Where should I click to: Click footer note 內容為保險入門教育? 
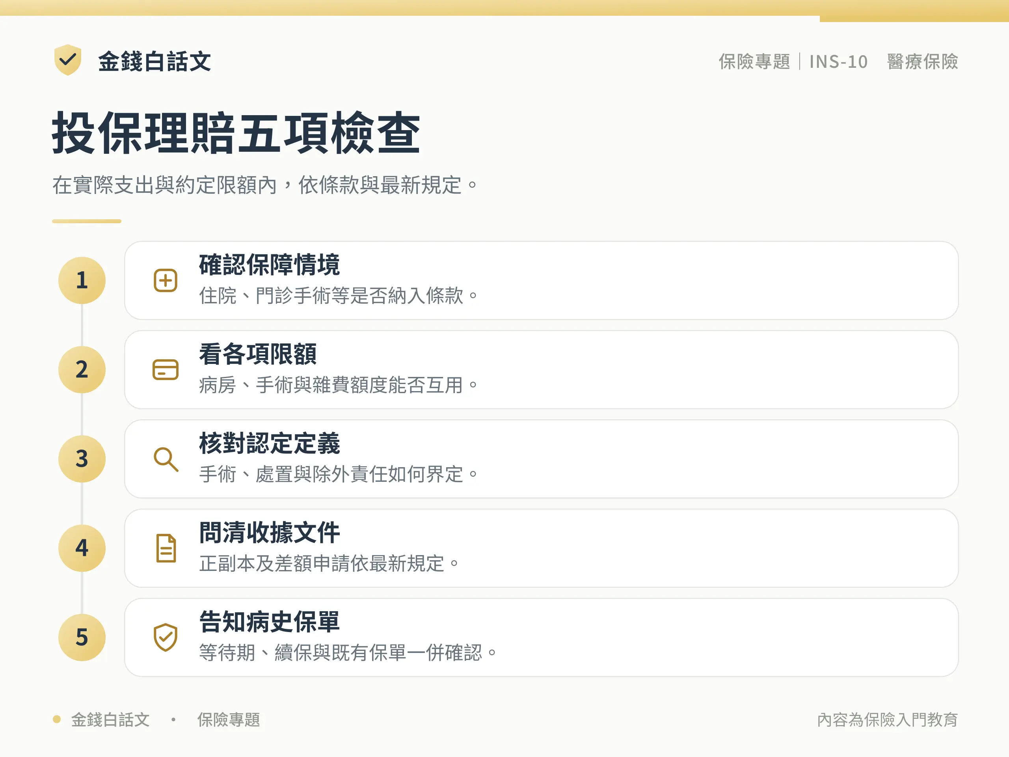(887, 720)
